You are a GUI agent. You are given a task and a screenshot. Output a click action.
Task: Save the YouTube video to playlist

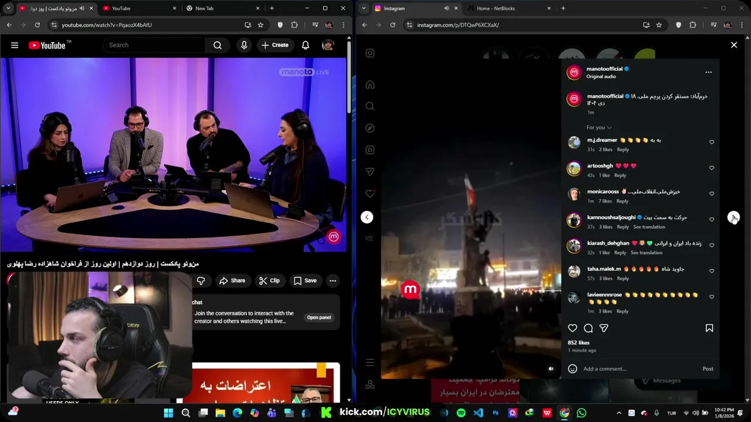[305, 281]
